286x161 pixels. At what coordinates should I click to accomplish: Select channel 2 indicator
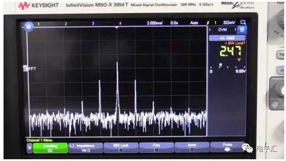(x=66, y=24)
